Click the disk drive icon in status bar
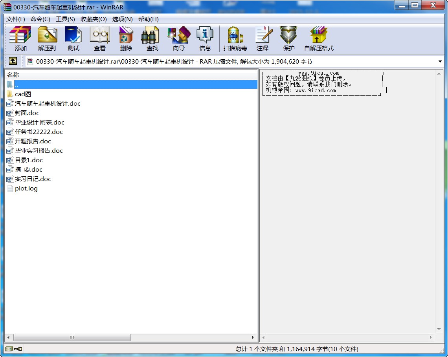This screenshot has width=448, height=357. (x=9, y=349)
